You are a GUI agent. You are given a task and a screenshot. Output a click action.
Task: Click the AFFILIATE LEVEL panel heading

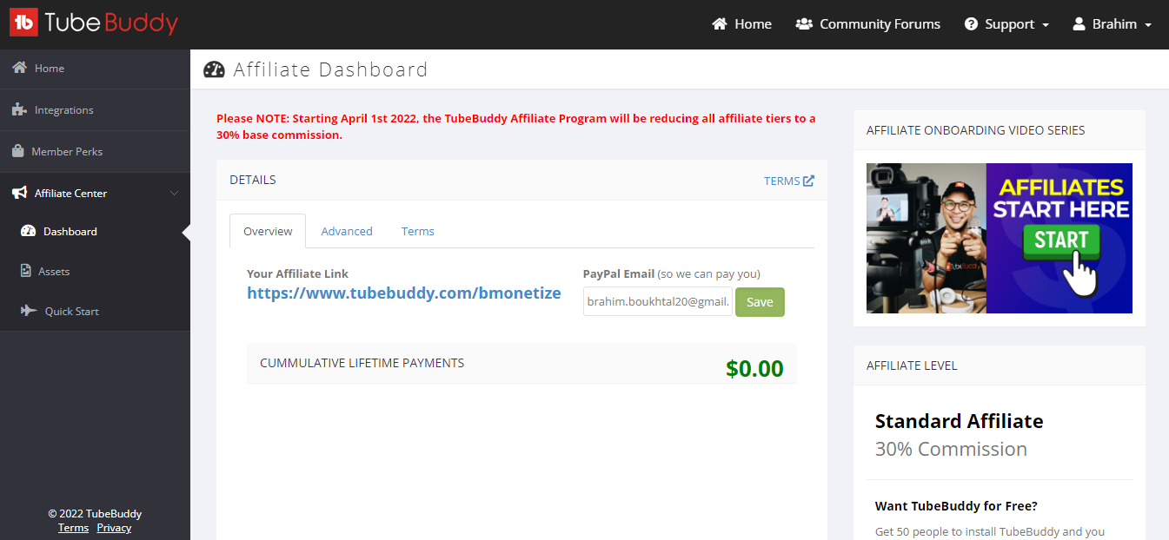pyautogui.click(x=912, y=365)
